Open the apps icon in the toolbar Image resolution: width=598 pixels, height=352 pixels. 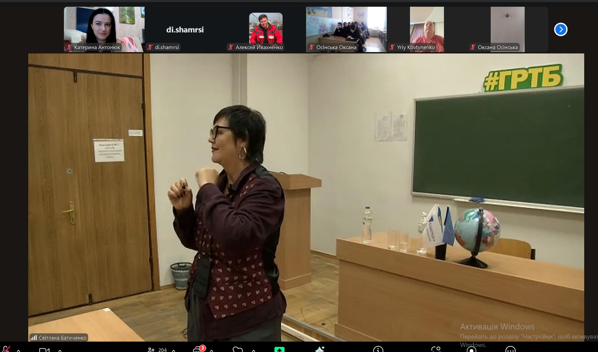click(436, 350)
